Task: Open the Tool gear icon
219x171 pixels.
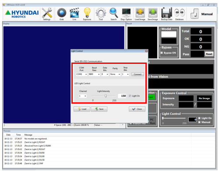Action: click(x=101, y=13)
